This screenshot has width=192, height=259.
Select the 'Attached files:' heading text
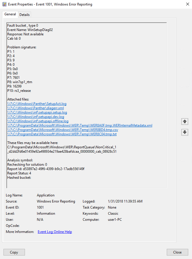[x=18, y=99]
